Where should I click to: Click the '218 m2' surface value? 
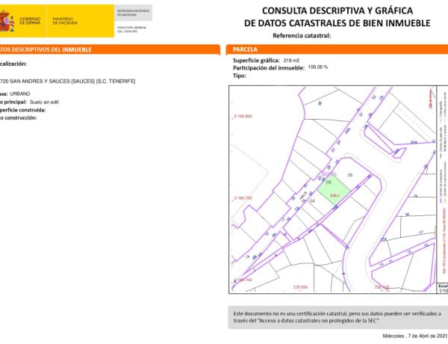291,61
